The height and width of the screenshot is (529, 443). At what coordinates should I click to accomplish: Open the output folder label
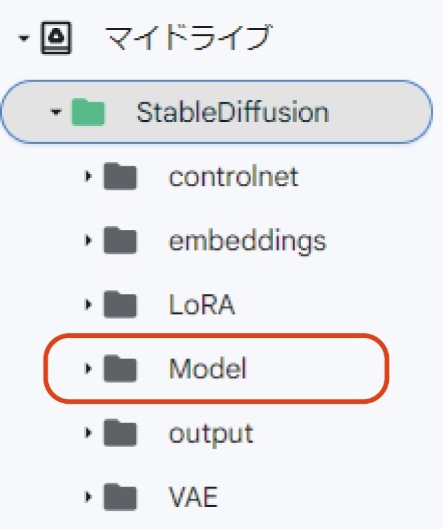pyautogui.click(x=211, y=434)
